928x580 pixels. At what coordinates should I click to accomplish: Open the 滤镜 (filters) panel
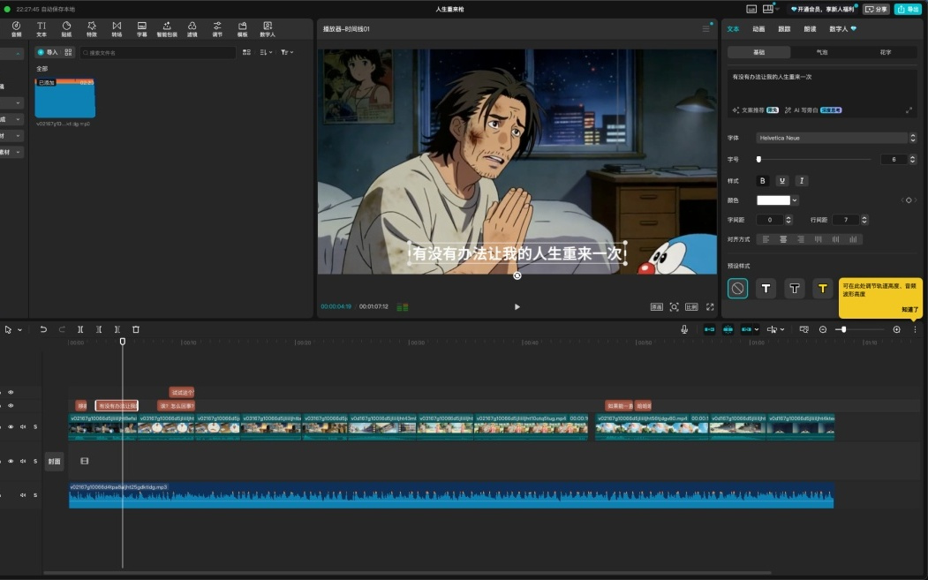[192, 29]
